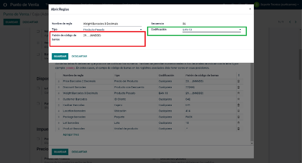Click Descartar in the Abrir:Reglas dialog

coord(79,56)
